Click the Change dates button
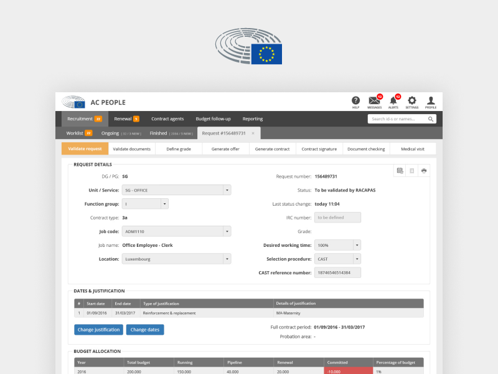The image size is (498, 374). (x=145, y=330)
